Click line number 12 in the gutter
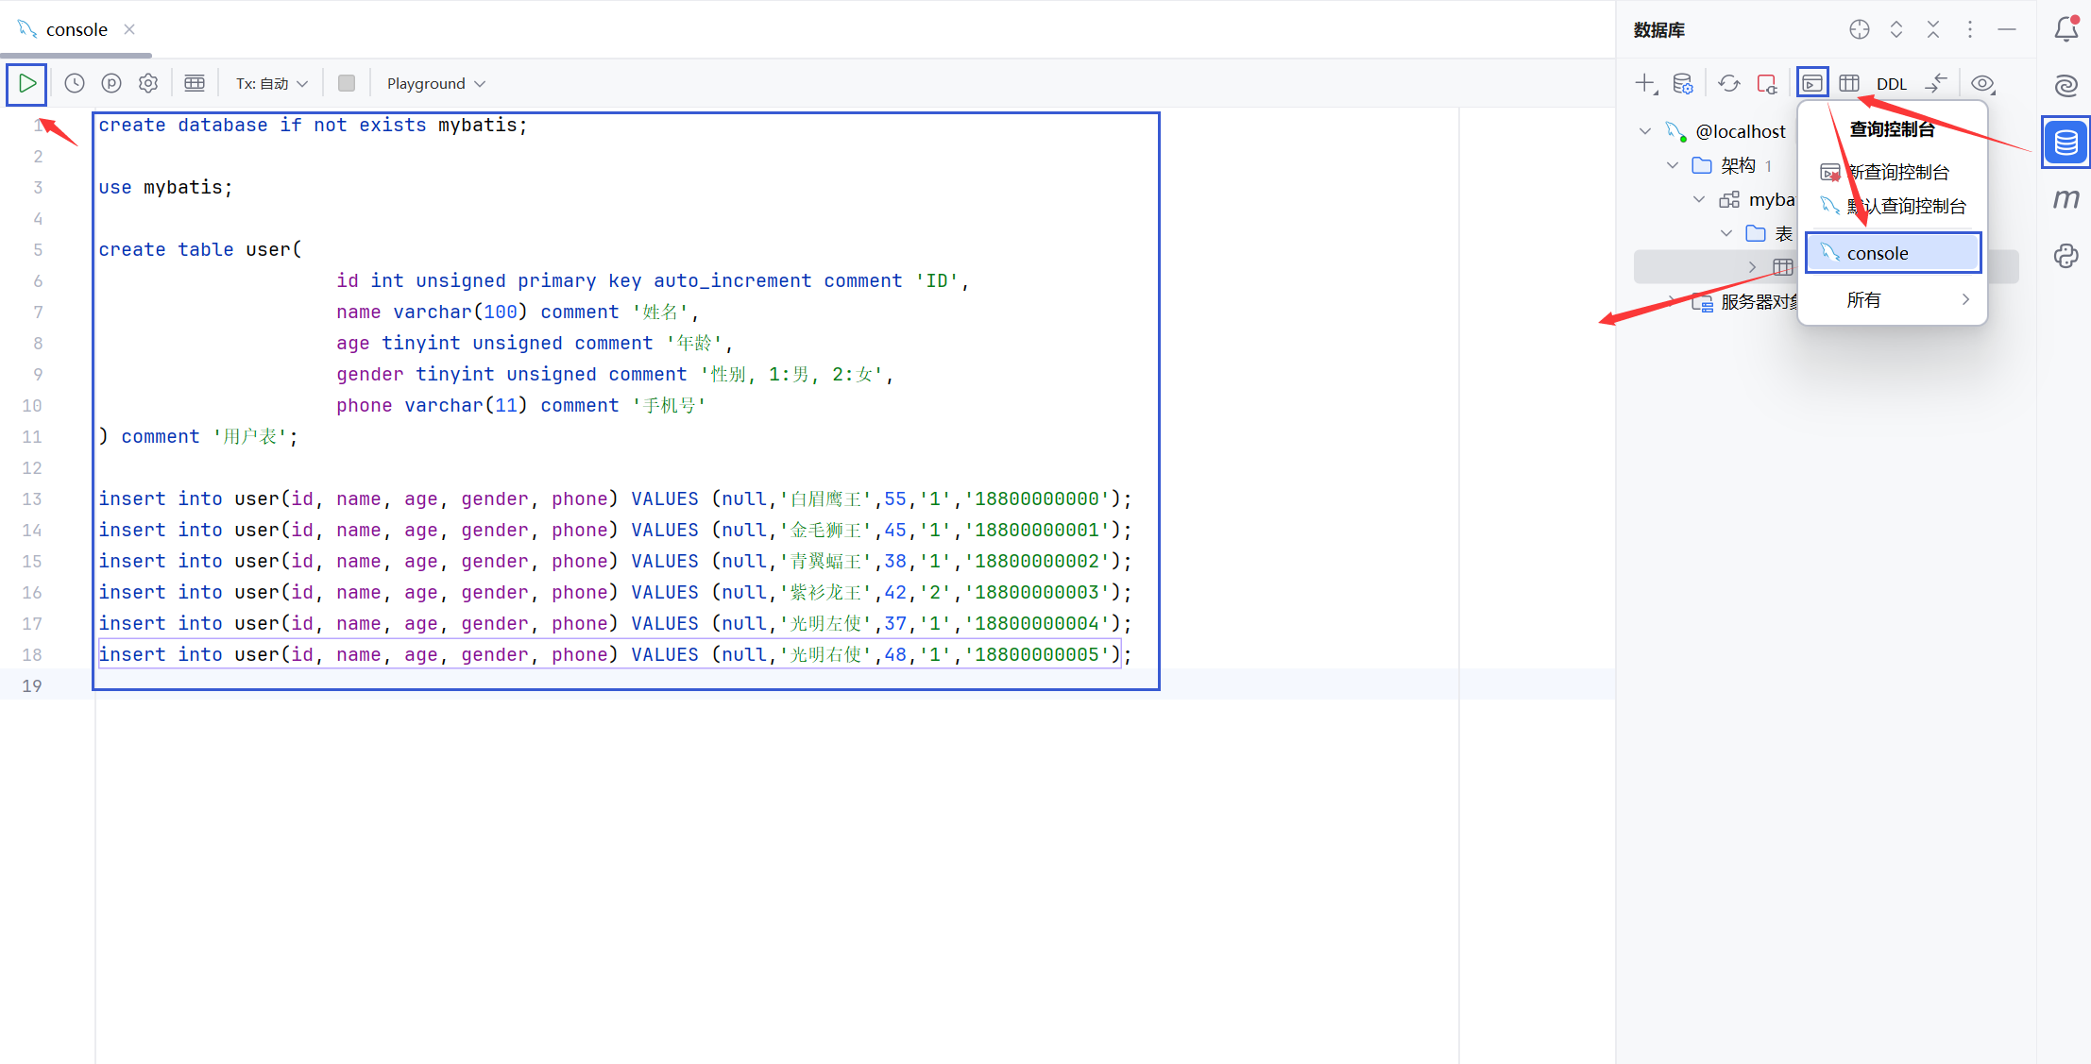Image resolution: width=2091 pixels, height=1064 pixels. (x=32, y=467)
